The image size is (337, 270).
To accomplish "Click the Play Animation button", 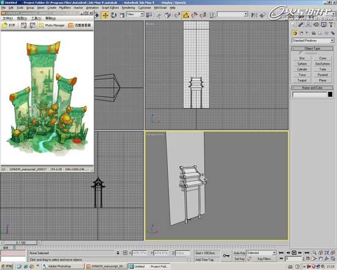I will (x=294, y=253).
